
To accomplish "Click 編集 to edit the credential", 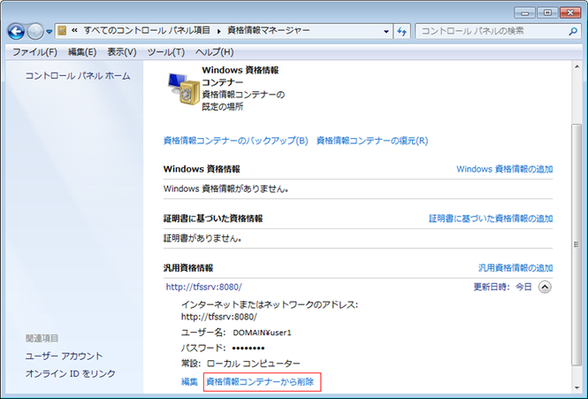I will coord(189,382).
